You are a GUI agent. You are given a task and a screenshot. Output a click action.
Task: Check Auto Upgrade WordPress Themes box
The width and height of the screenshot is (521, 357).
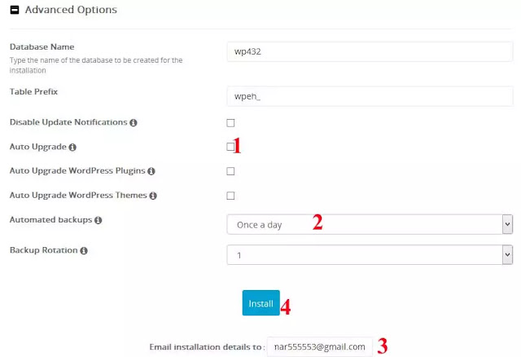pos(230,196)
